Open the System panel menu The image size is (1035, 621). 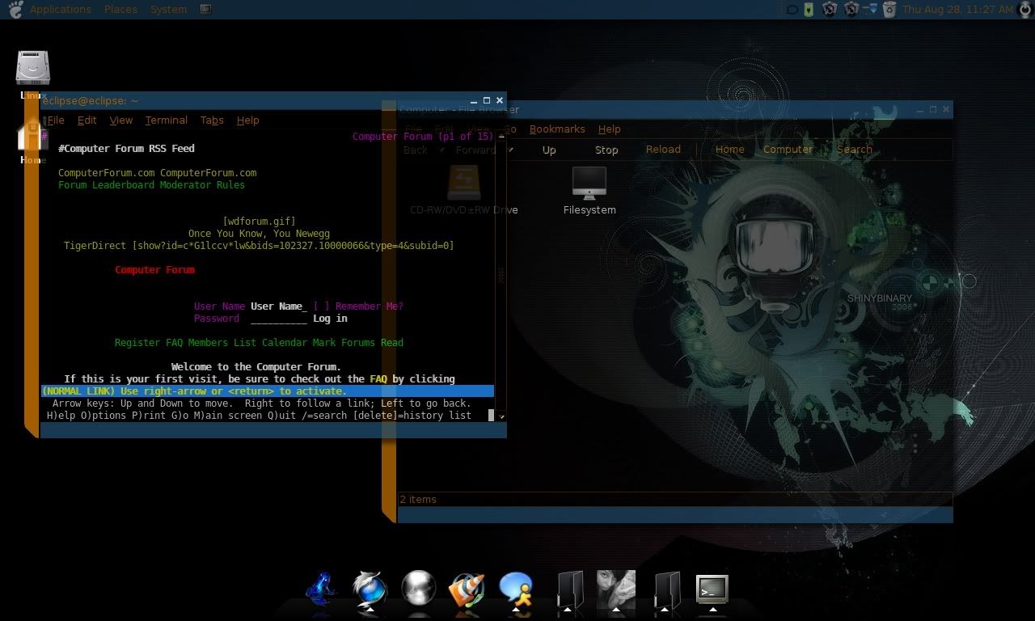(168, 10)
